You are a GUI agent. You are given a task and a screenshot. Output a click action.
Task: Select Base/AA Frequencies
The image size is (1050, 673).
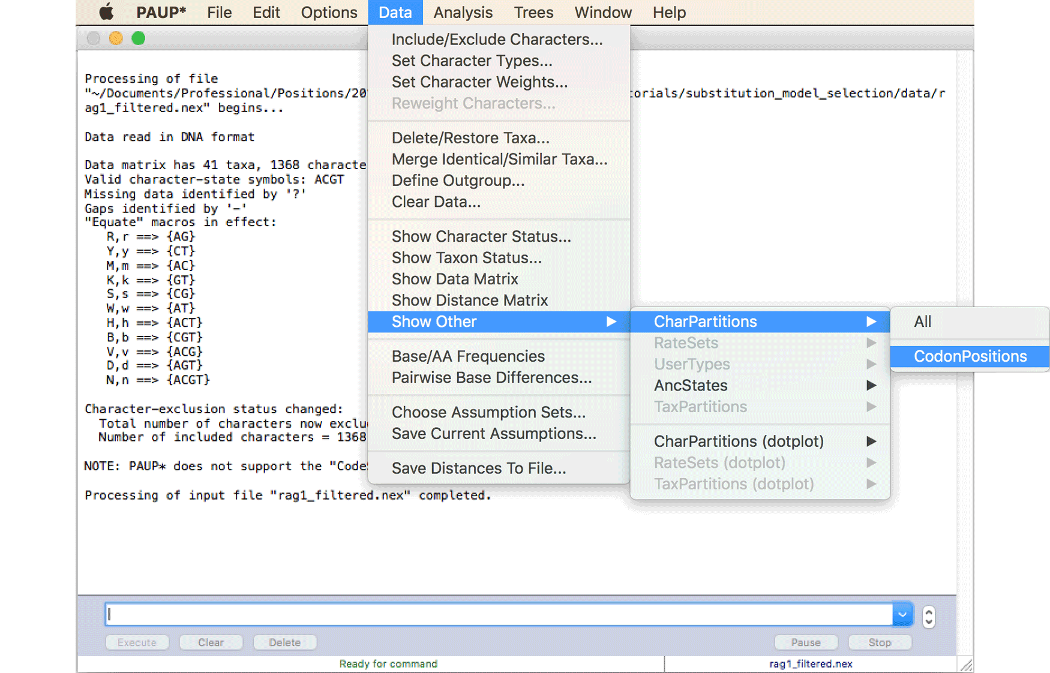point(499,356)
